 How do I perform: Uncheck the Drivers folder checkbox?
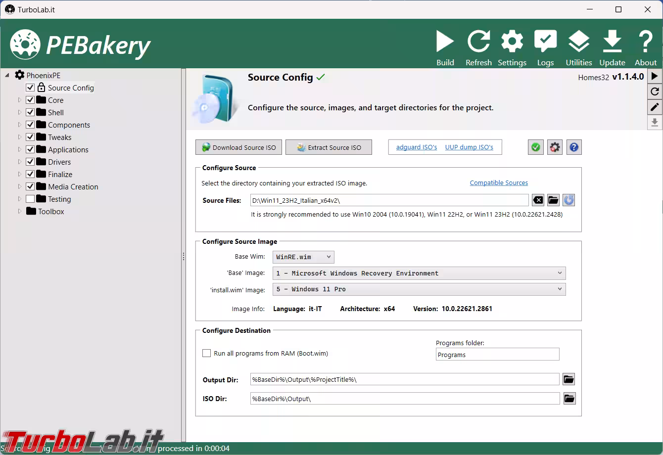point(30,162)
